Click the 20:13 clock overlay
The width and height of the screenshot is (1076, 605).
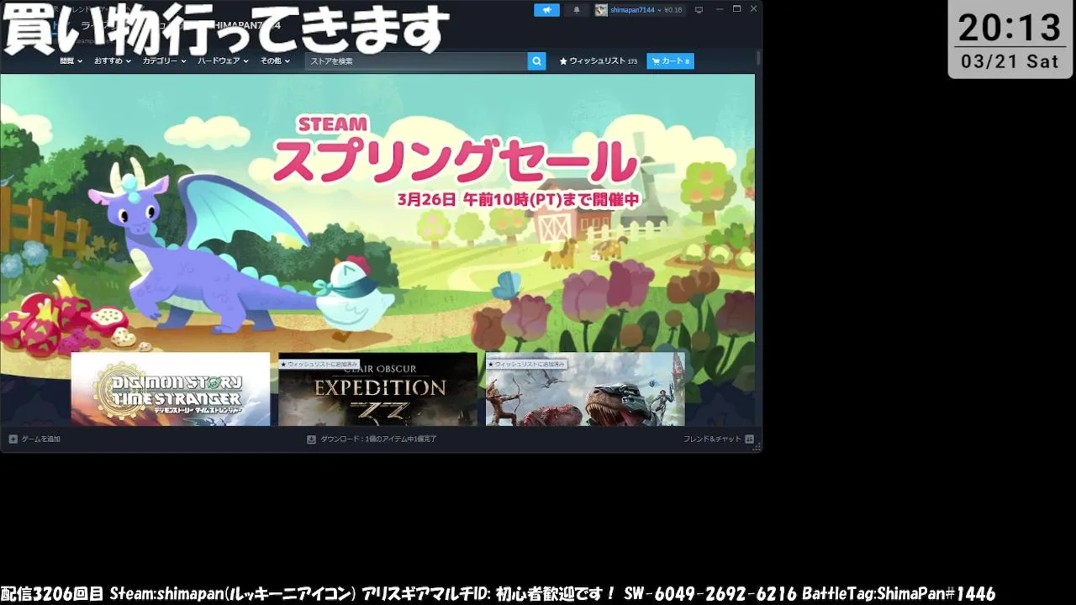pyautogui.click(x=1010, y=28)
